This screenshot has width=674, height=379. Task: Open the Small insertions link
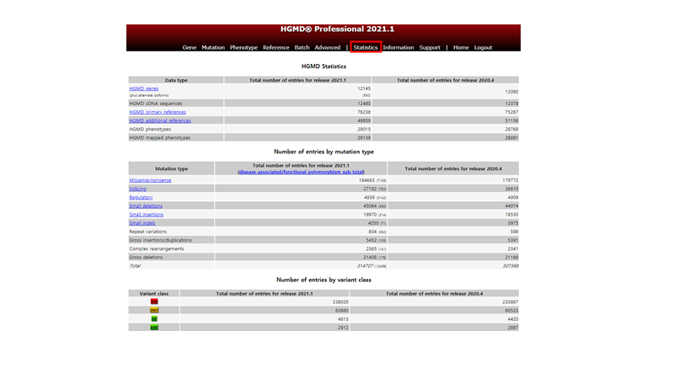pyautogui.click(x=146, y=215)
